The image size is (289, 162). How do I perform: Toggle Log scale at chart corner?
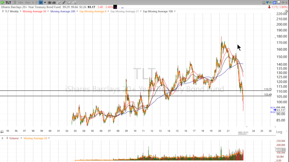click(279, 132)
